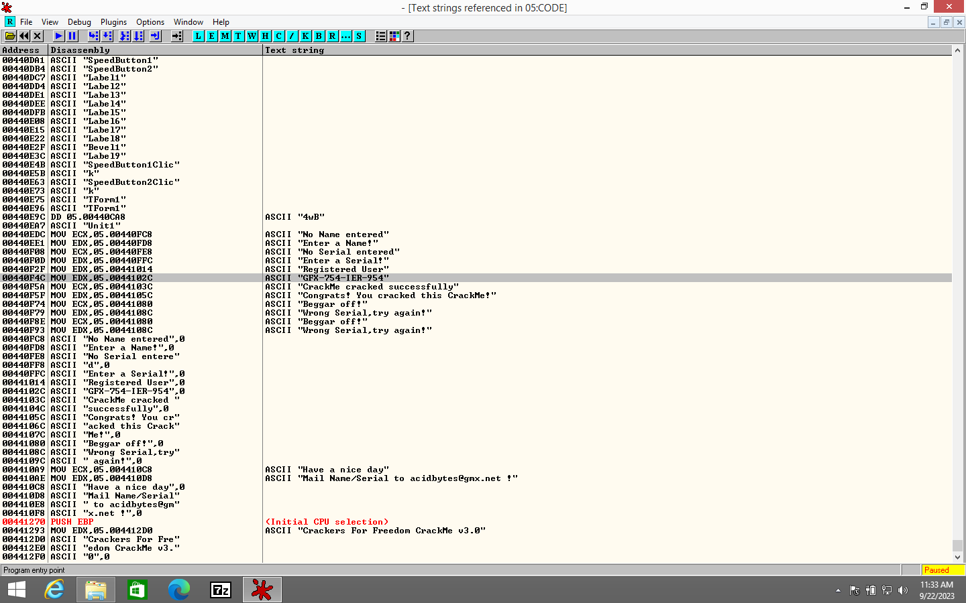Open CPU window (C button)
The width and height of the screenshot is (966, 603).
tap(279, 36)
